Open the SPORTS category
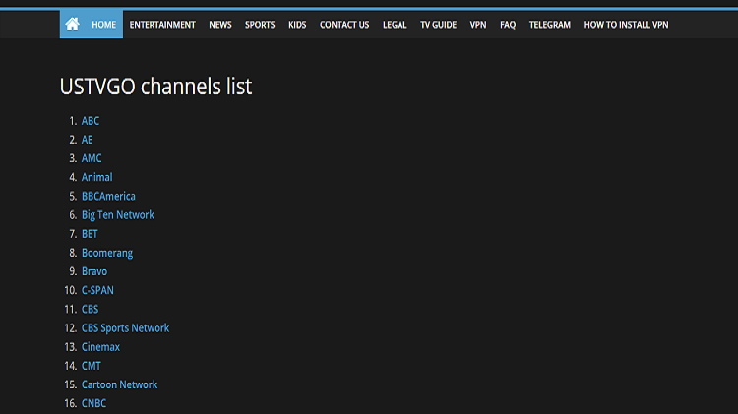The width and height of the screenshot is (738, 414). point(260,25)
